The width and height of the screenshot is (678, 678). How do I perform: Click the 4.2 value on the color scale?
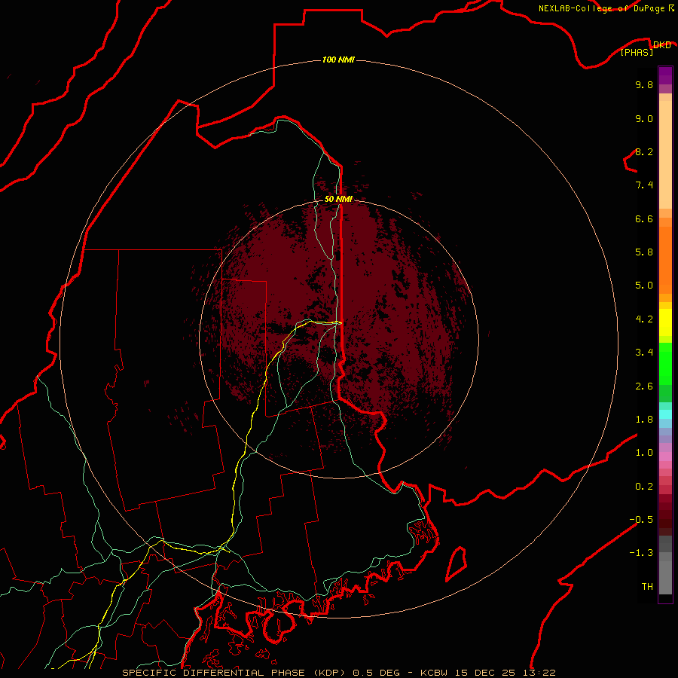tap(644, 319)
